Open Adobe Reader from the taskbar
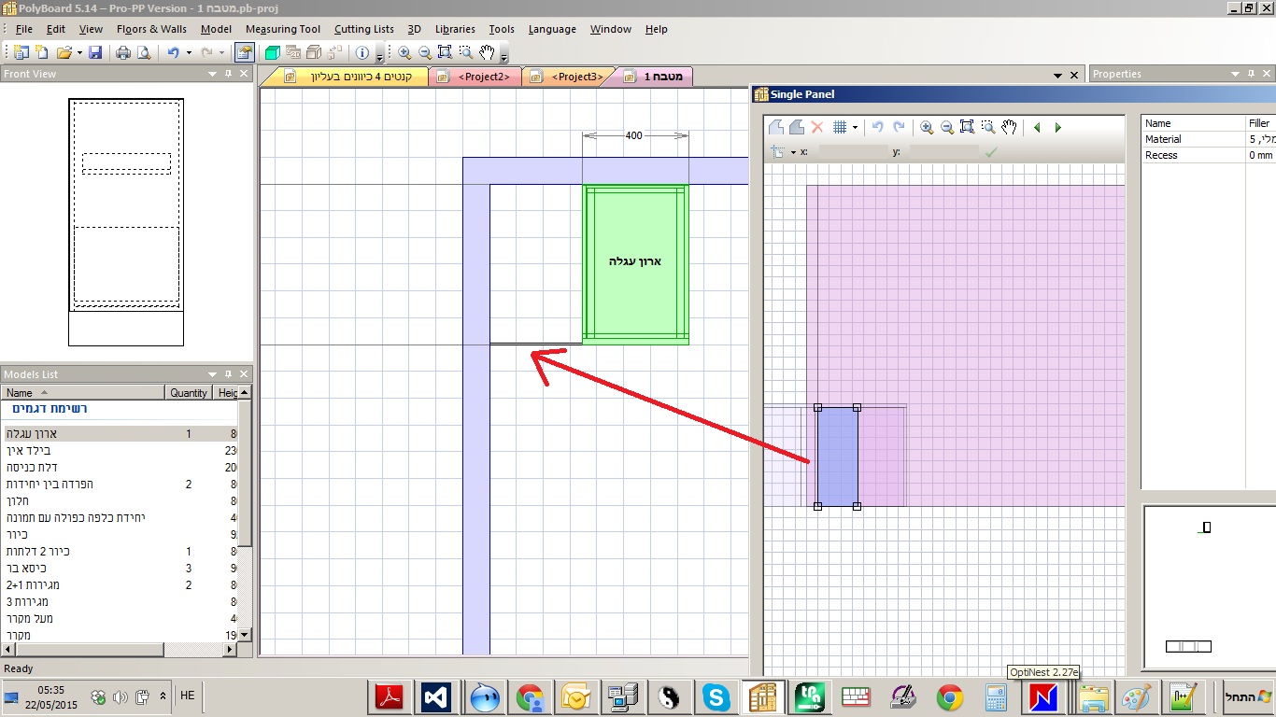The height and width of the screenshot is (717, 1276). click(x=389, y=696)
